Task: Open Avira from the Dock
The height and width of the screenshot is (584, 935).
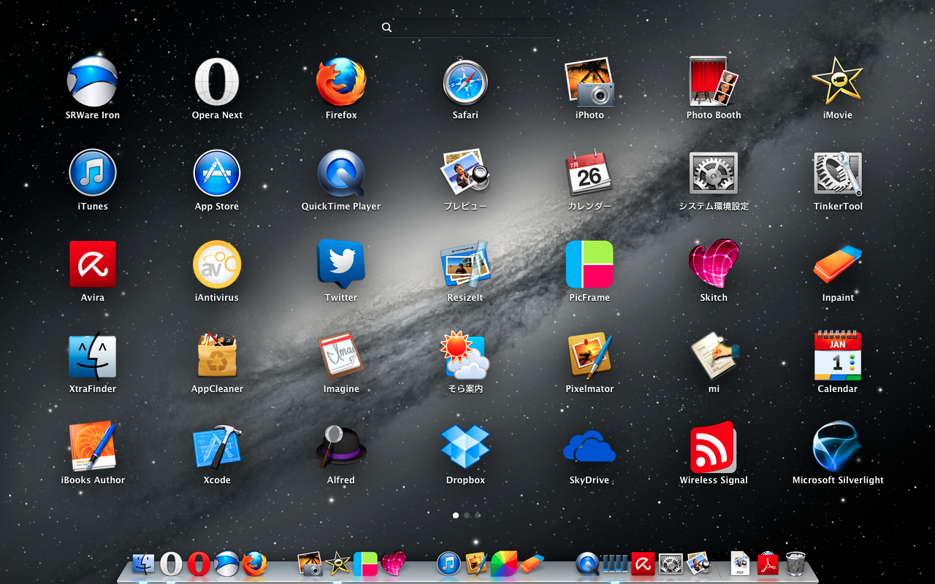Action: [x=643, y=564]
